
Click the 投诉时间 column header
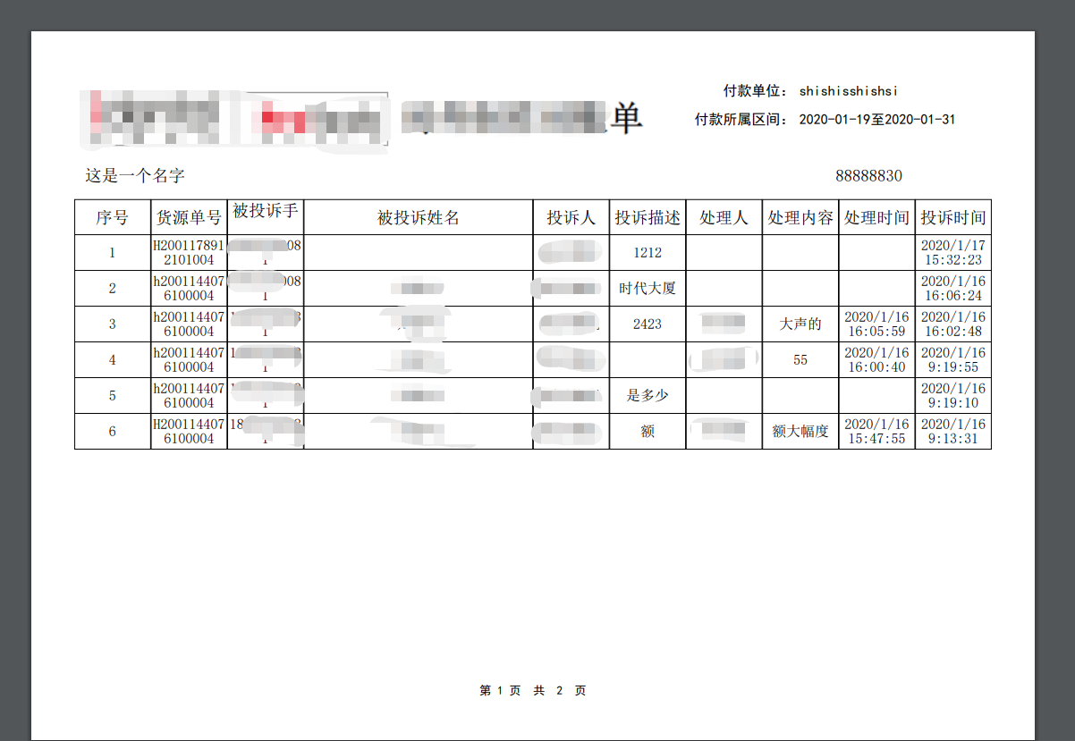953,217
